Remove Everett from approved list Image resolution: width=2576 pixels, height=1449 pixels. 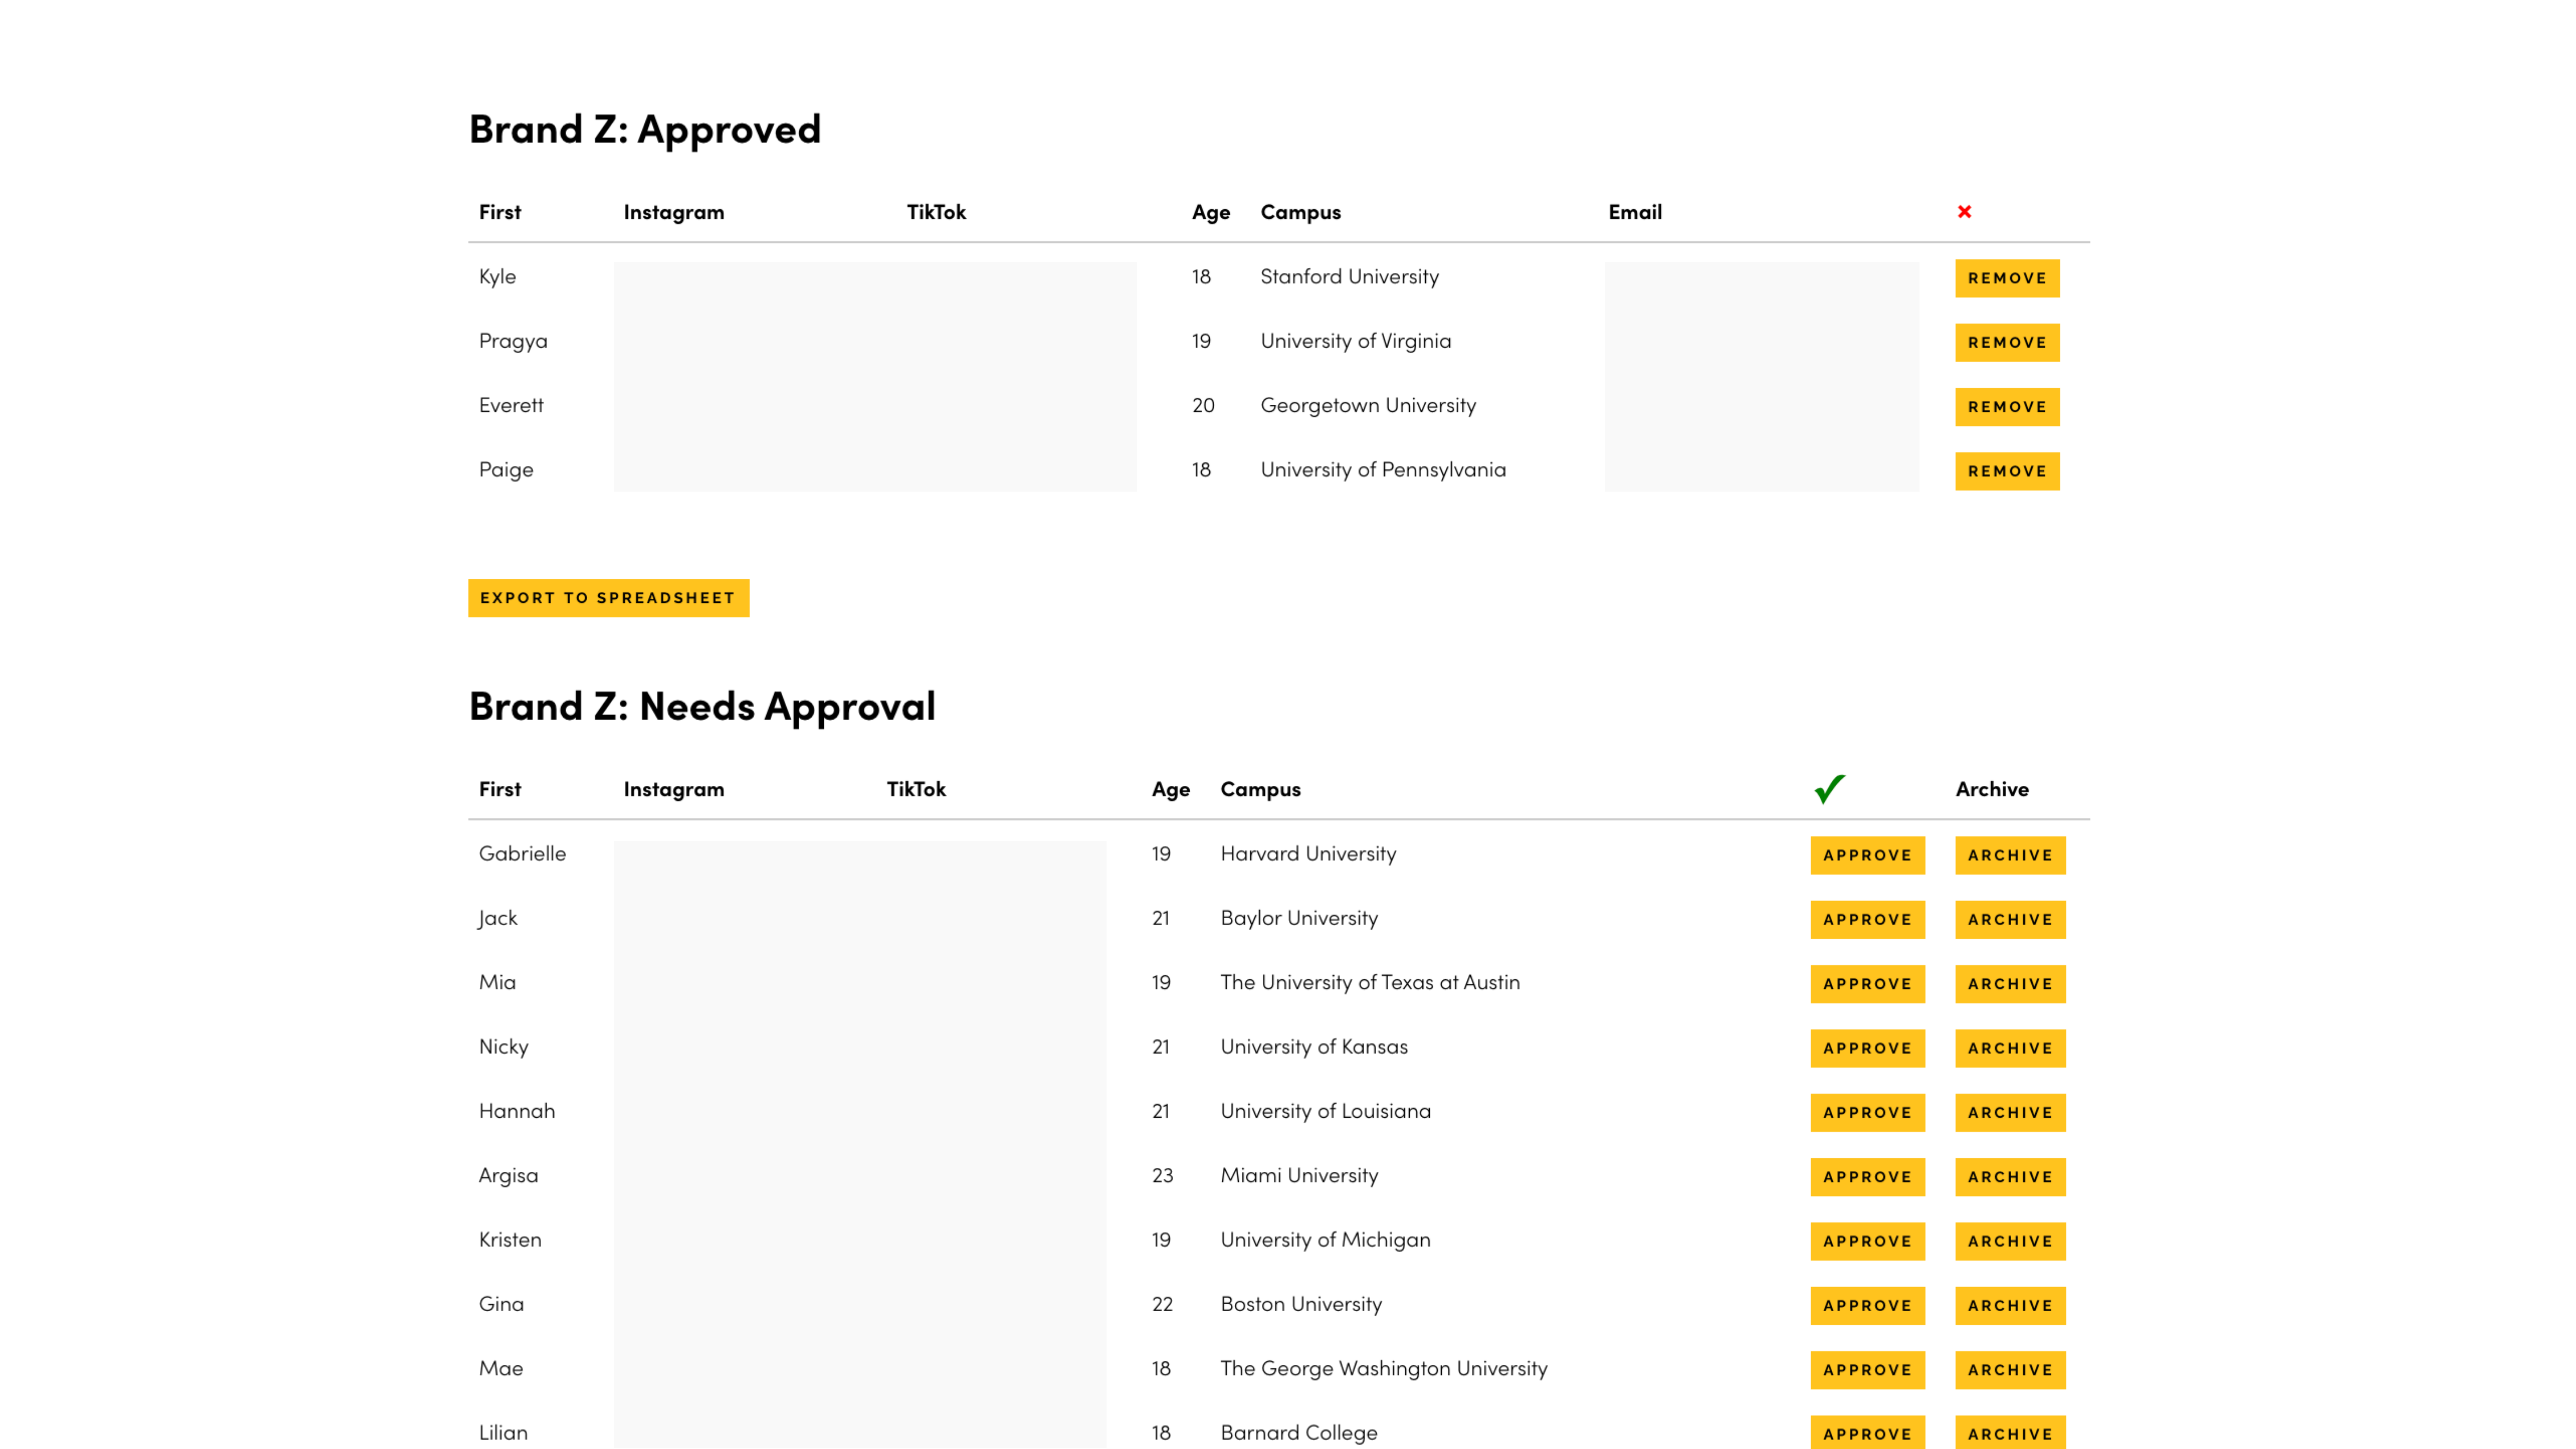tap(2007, 407)
